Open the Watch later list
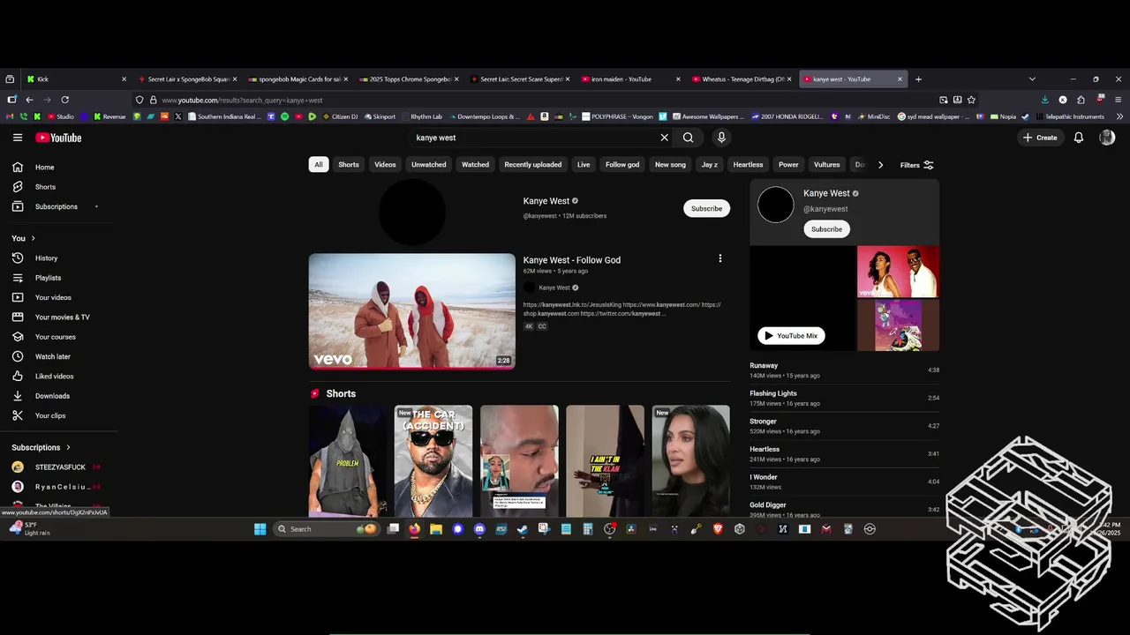The height and width of the screenshot is (635, 1130). click(58, 356)
